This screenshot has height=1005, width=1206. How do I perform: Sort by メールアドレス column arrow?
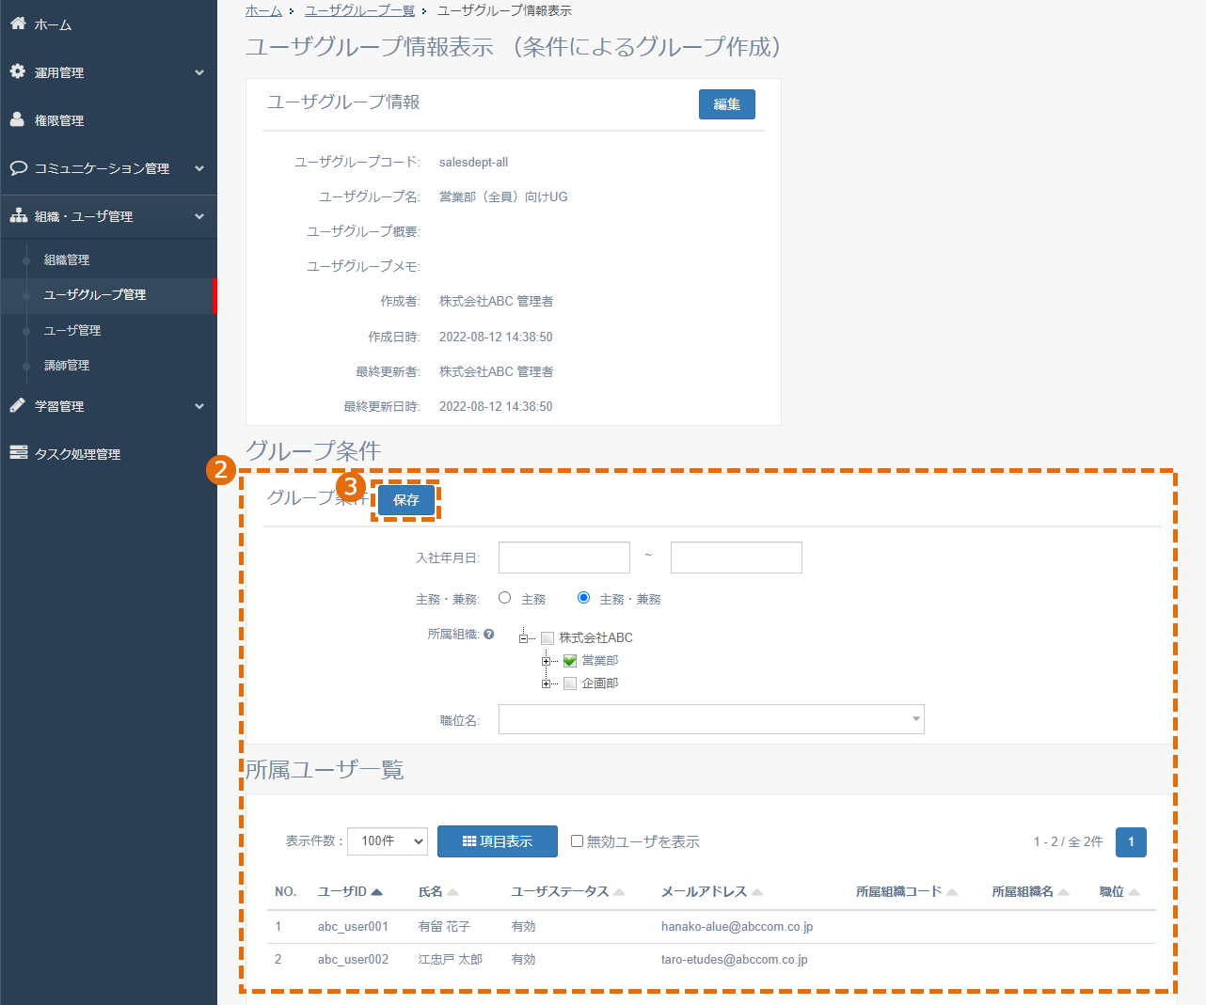click(x=757, y=892)
